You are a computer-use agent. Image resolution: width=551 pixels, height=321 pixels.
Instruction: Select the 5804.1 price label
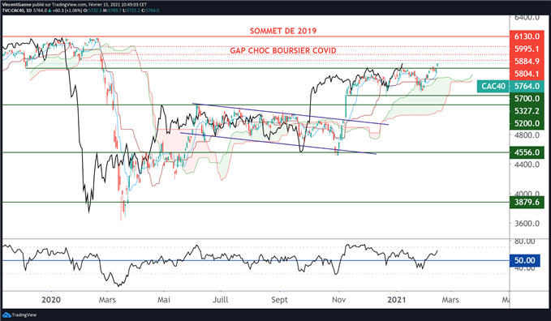[x=527, y=74]
